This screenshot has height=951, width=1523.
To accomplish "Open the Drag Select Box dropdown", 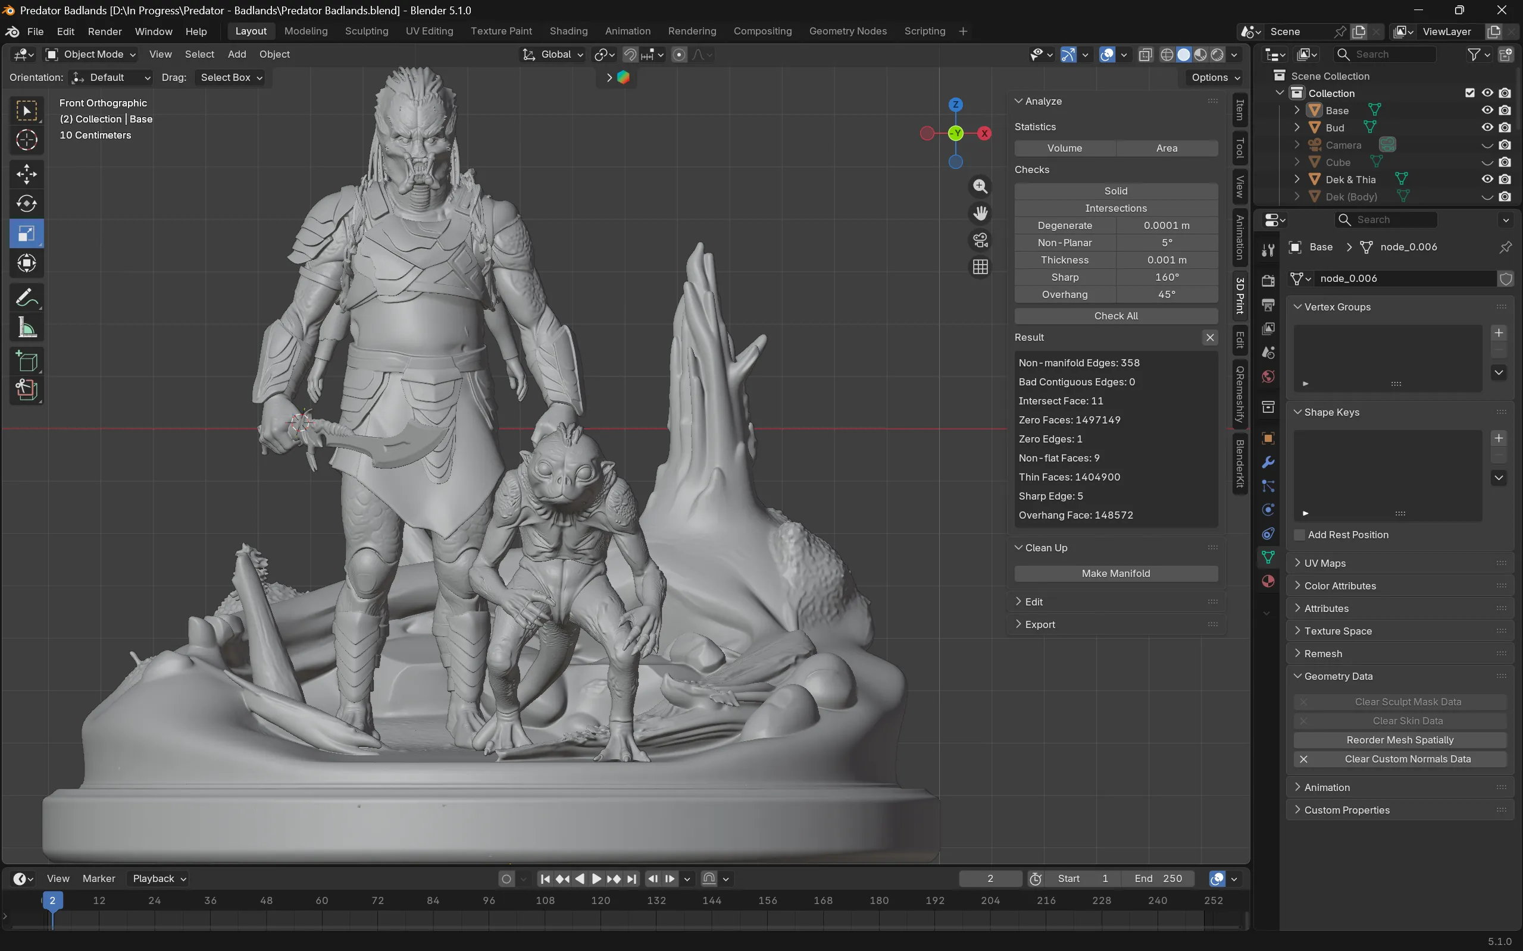I will click(x=230, y=77).
